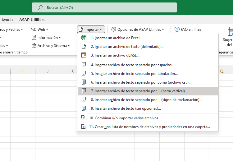Select column K header

click(x=69, y=71)
